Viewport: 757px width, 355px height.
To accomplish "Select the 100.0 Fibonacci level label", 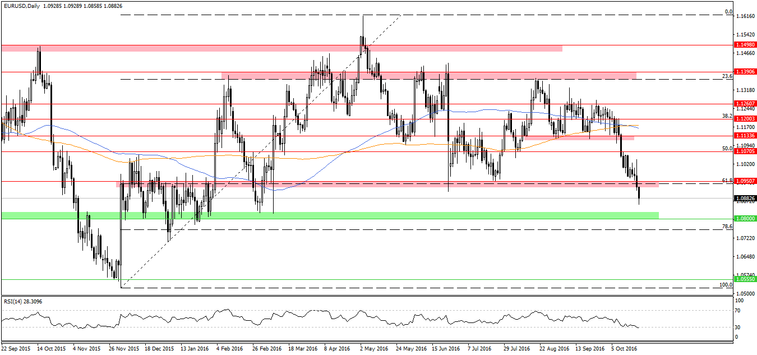I will coord(726,285).
